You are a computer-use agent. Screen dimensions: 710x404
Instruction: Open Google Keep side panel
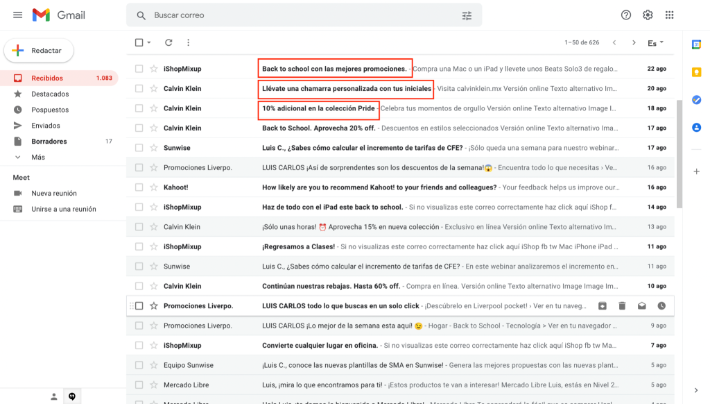(696, 72)
